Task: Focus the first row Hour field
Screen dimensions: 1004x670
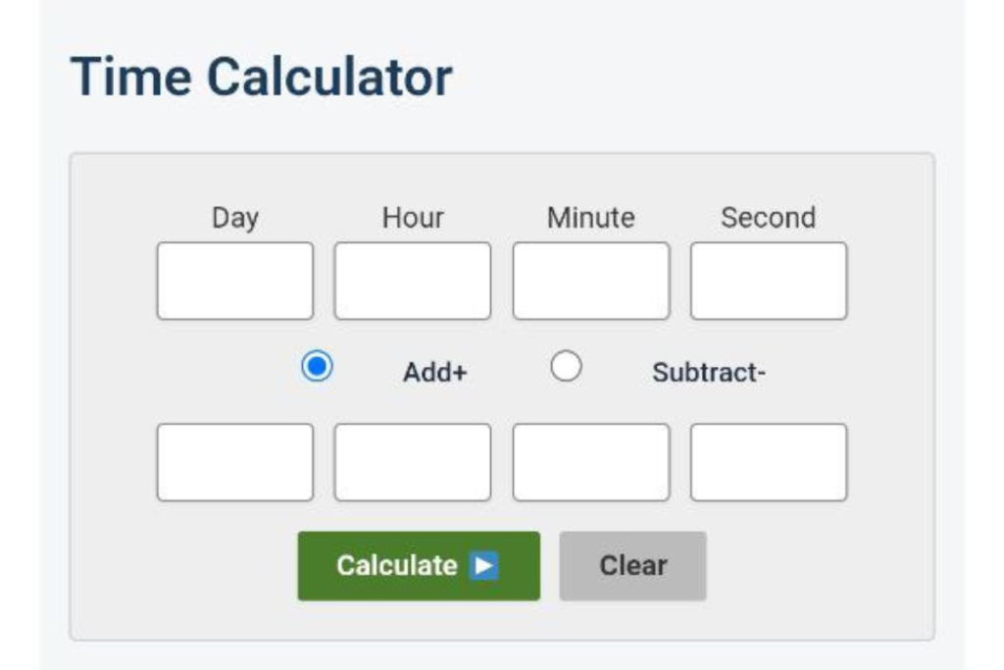Action: coord(413,282)
